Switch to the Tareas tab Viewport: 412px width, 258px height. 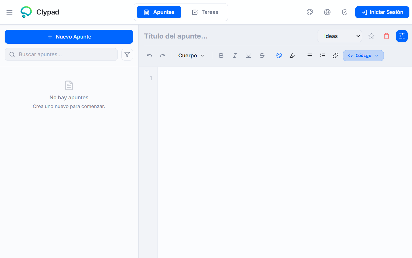click(x=205, y=12)
